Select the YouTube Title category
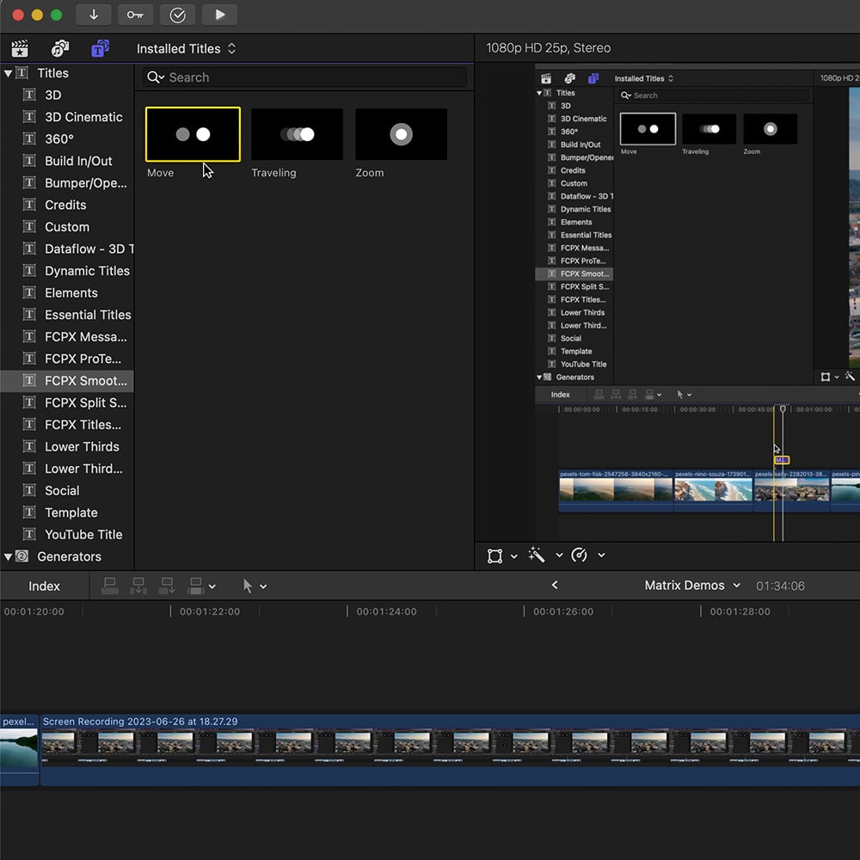 83,534
